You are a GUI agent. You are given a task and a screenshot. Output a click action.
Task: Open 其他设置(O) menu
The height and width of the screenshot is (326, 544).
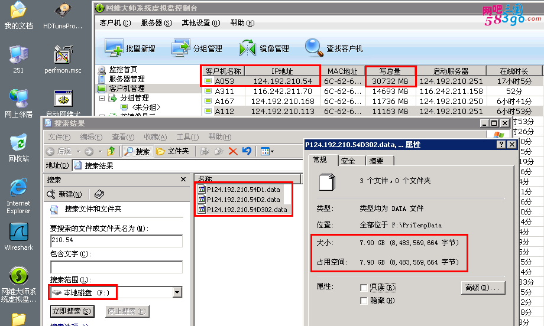[201, 23]
